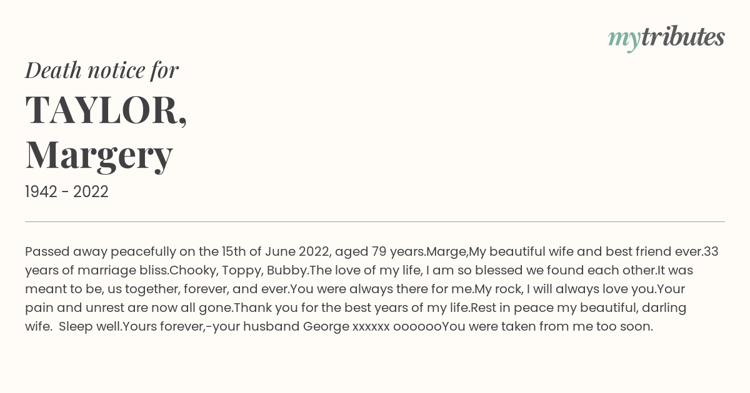Image resolution: width=750 pixels, height=393 pixels.
Task: Click the mytributes logo
Action: click(666, 38)
